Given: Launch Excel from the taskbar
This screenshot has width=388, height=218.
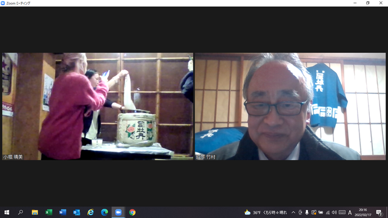Looking at the screenshot, I should [x=48, y=213].
